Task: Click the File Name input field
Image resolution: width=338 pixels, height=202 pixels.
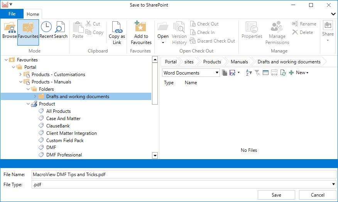Action: tap(184, 174)
